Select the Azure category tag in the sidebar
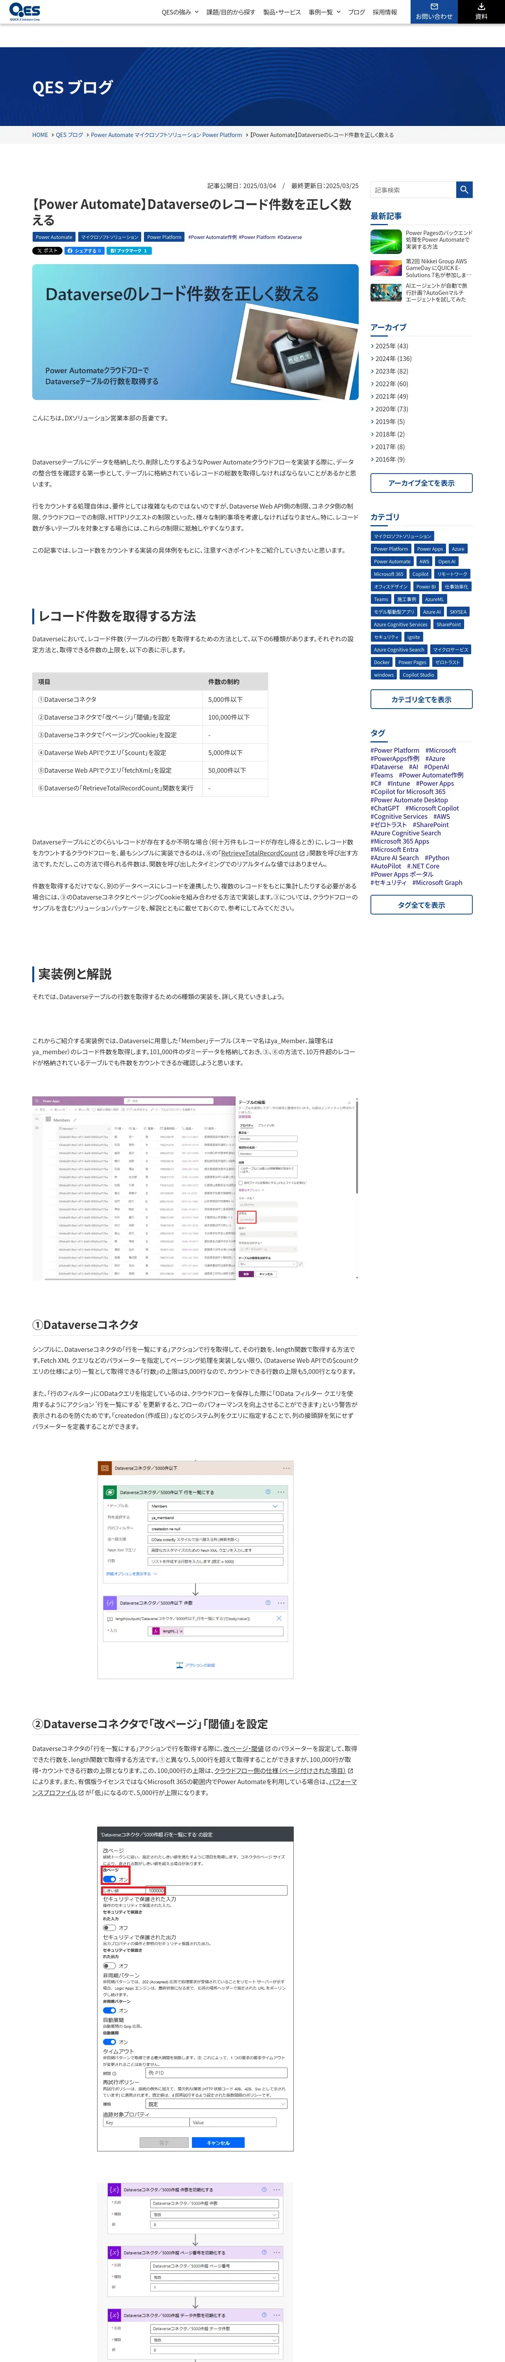This screenshot has width=505, height=2362. point(458,549)
